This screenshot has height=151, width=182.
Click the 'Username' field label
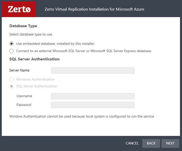(24, 96)
